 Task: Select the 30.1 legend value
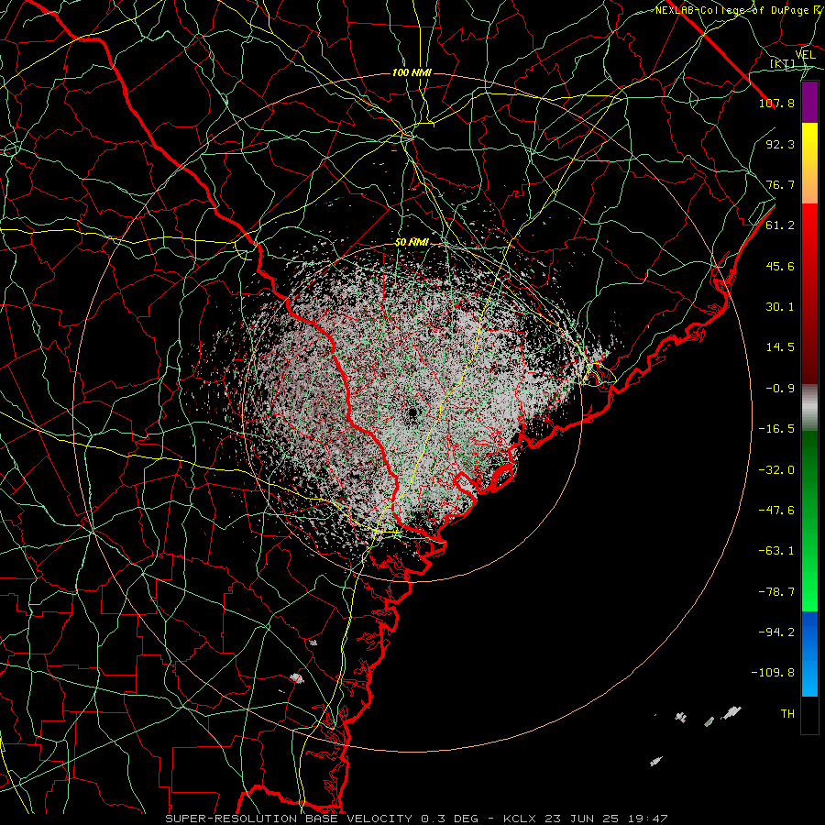click(x=780, y=307)
